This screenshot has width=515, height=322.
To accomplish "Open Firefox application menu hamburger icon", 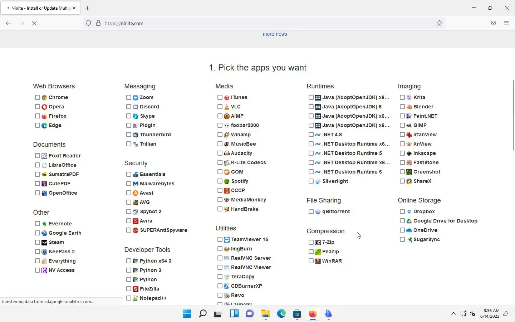I will pyautogui.click(x=506, y=23).
